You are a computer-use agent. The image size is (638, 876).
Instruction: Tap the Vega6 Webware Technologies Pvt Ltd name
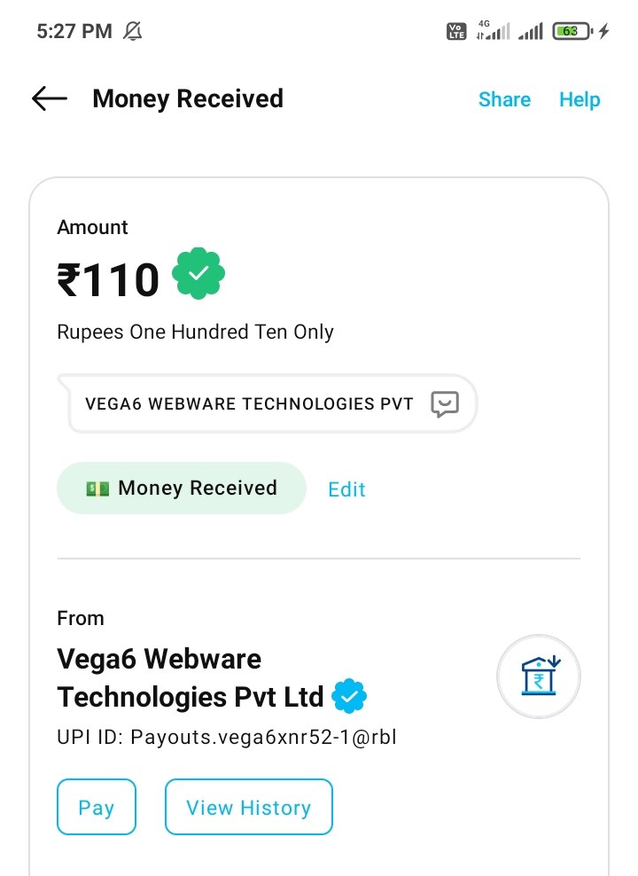click(x=191, y=678)
